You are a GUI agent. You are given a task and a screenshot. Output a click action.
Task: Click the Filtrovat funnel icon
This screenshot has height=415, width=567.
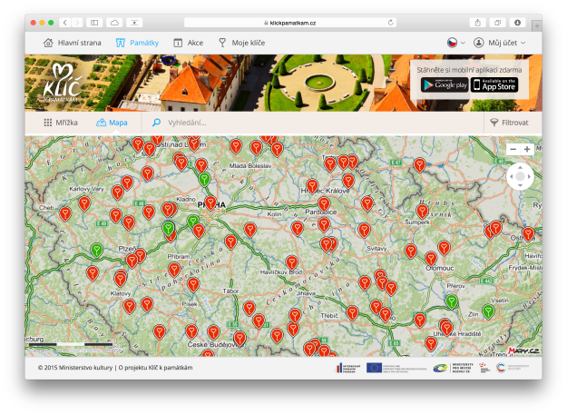(494, 123)
